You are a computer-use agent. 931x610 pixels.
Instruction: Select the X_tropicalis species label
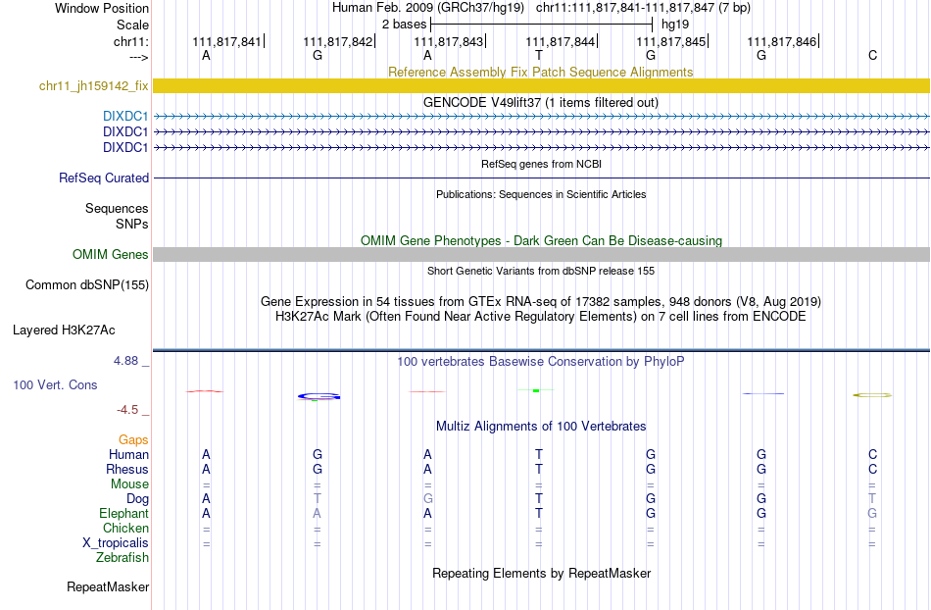116,543
